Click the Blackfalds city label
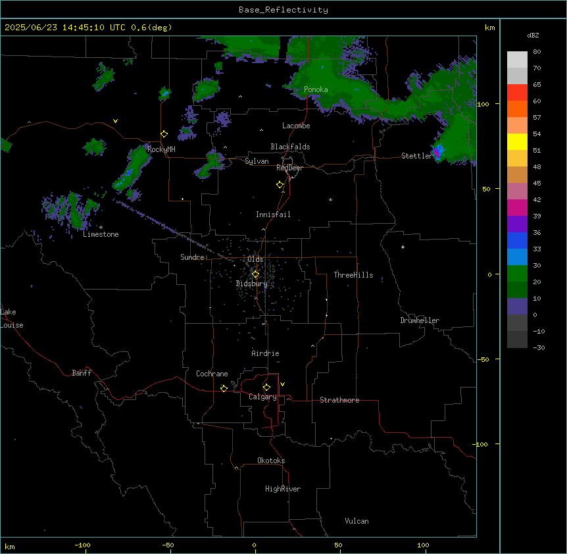Viewport: 567px width, 554px height. click(x=290, y=147)
